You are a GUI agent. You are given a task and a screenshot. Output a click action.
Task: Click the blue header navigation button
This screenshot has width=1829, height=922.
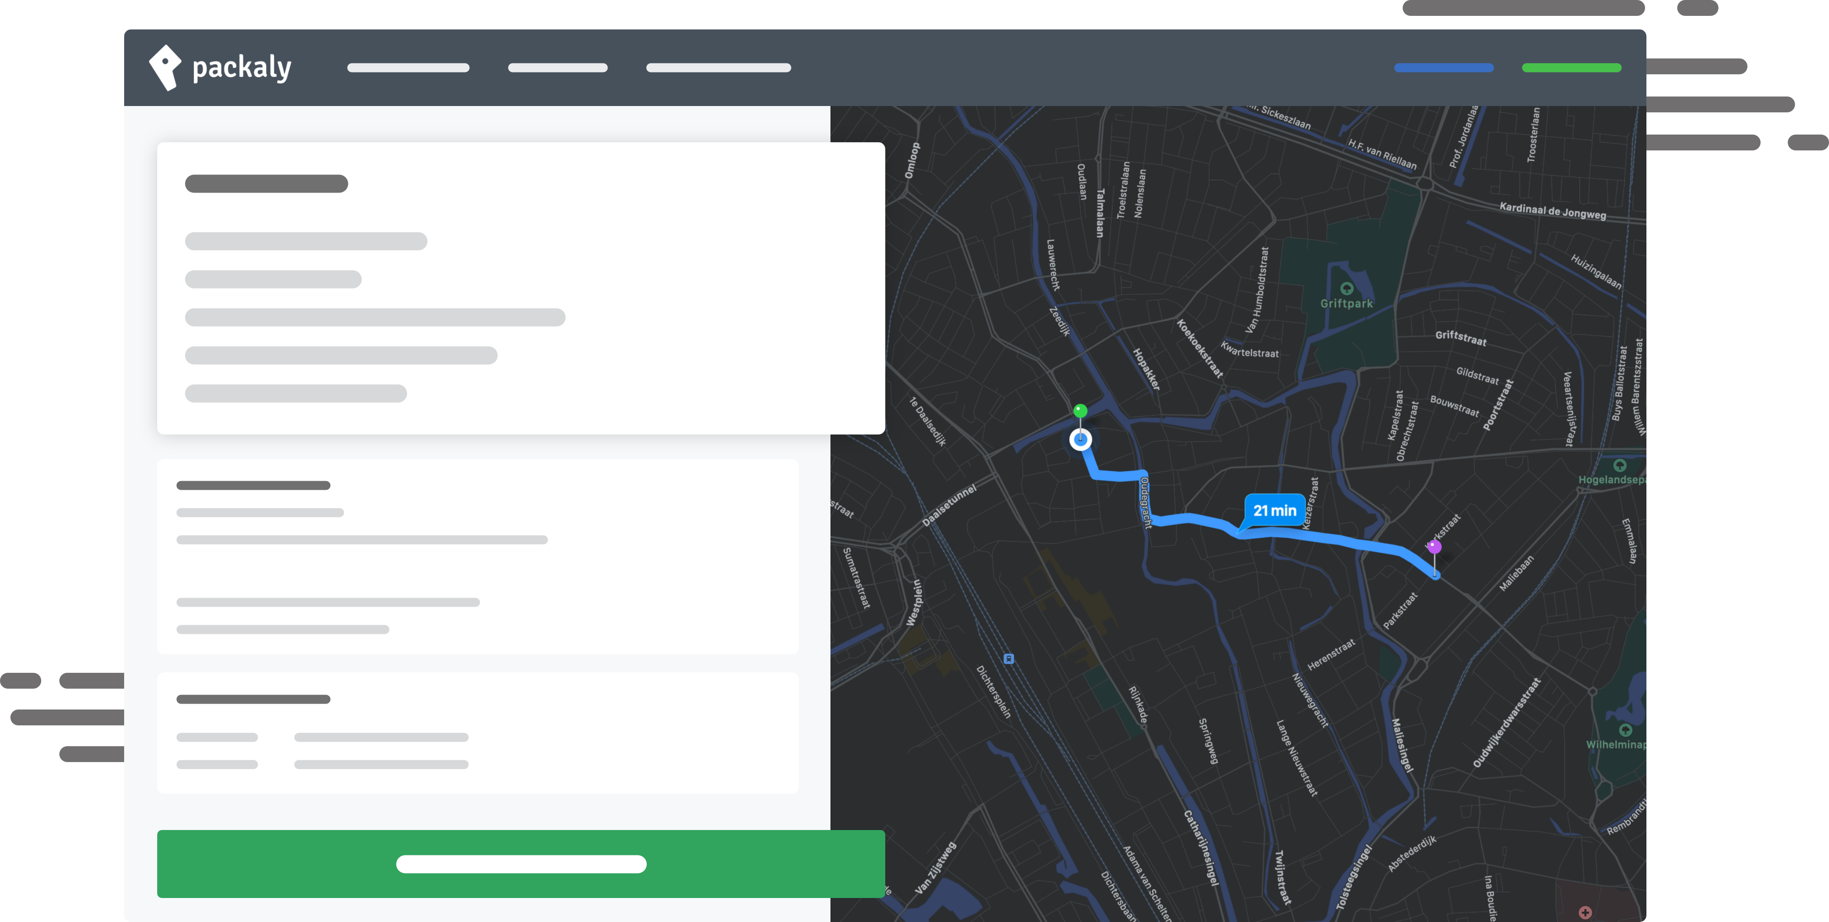click(x=1443, y=68)
